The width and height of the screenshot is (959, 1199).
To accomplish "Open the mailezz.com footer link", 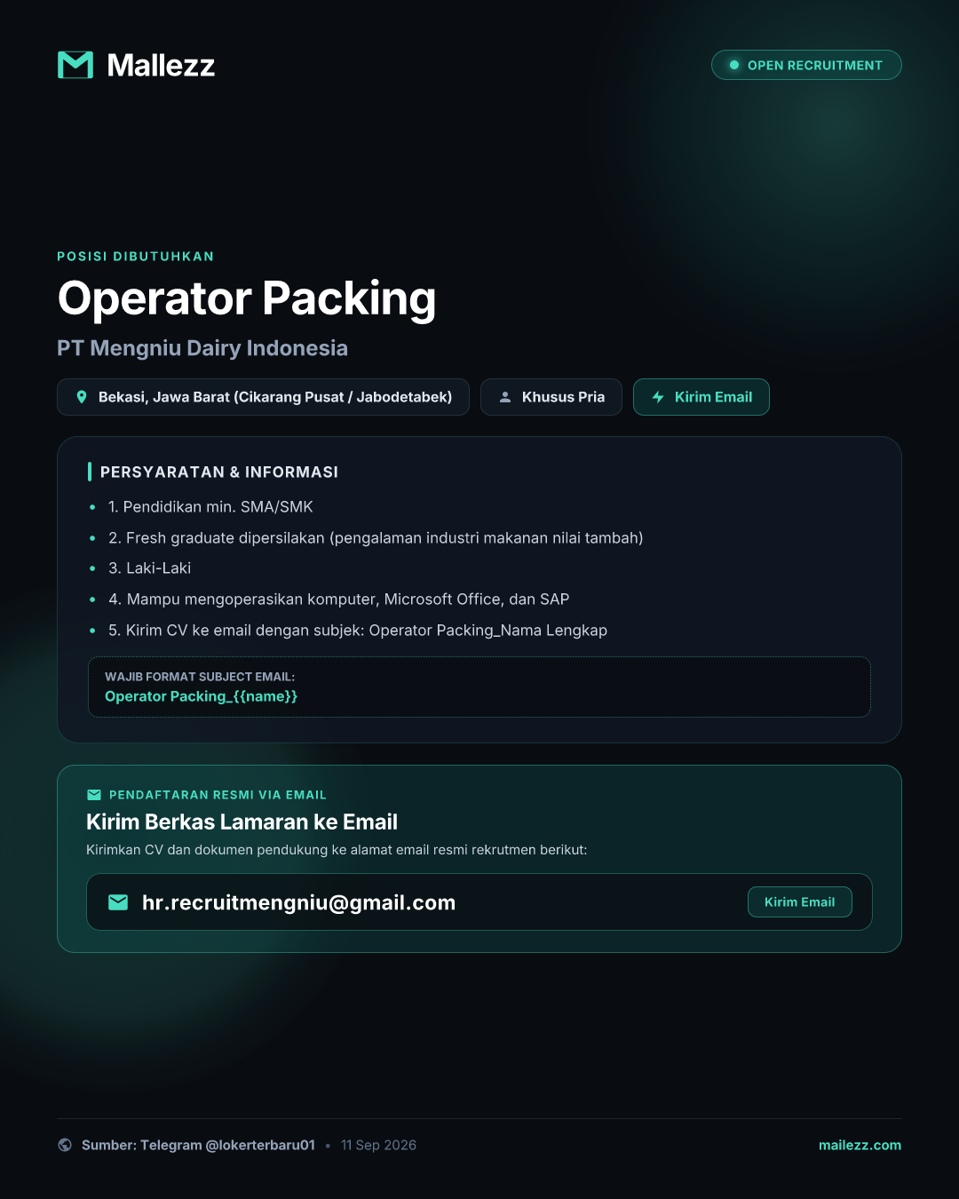I will click(x=860, y=1145).
